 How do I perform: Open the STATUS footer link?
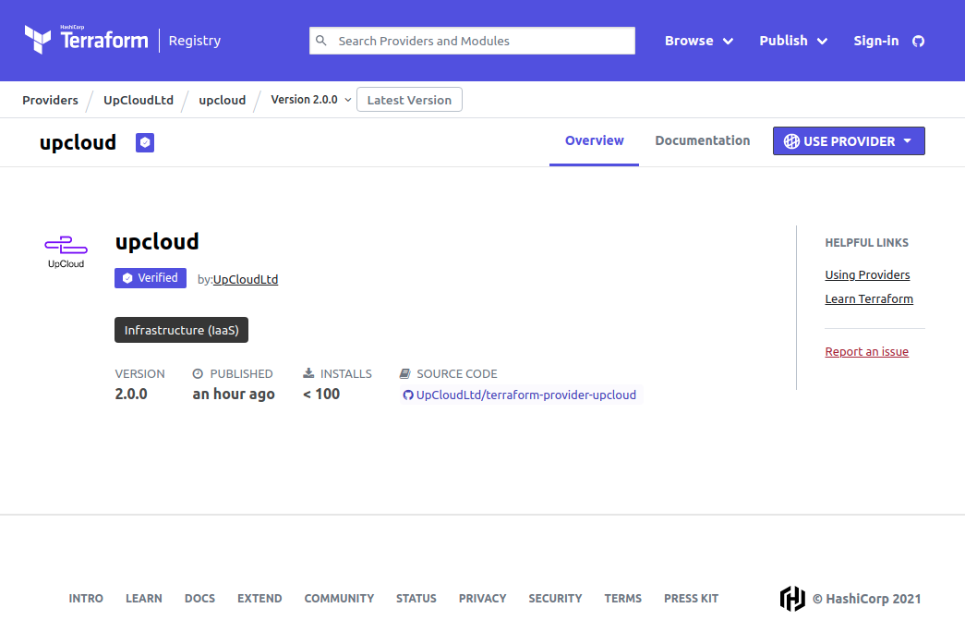pos(416,599)
